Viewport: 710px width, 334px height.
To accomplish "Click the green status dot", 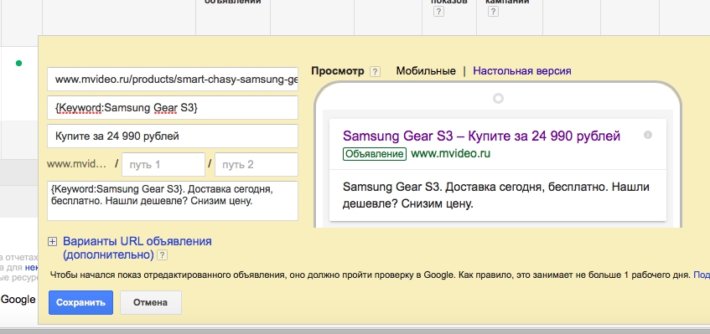I will coord(18,64).
